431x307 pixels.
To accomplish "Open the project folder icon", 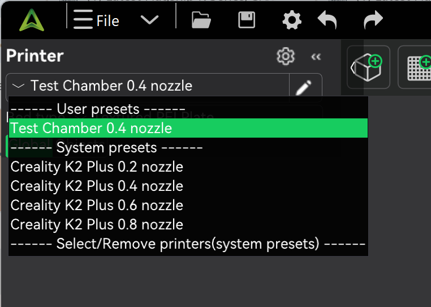I will pos(201,20).
